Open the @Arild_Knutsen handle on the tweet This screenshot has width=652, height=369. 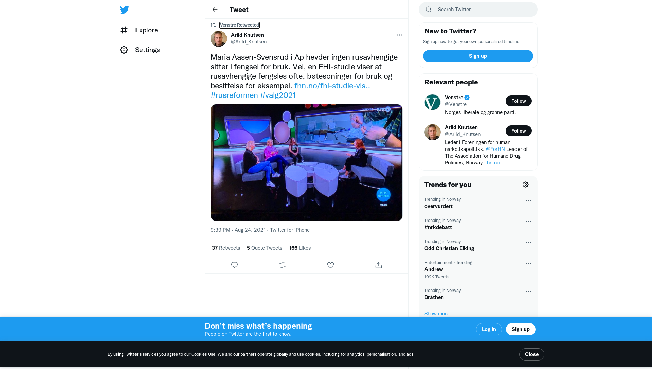249,42
